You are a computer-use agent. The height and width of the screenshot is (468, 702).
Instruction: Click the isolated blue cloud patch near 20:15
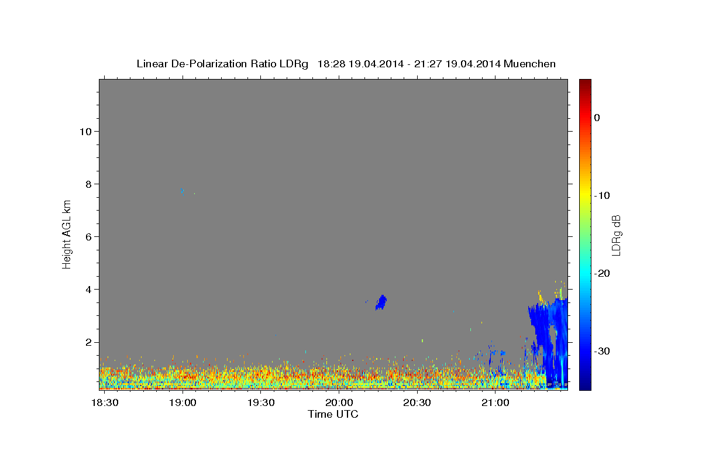click(x=381, y=302)
